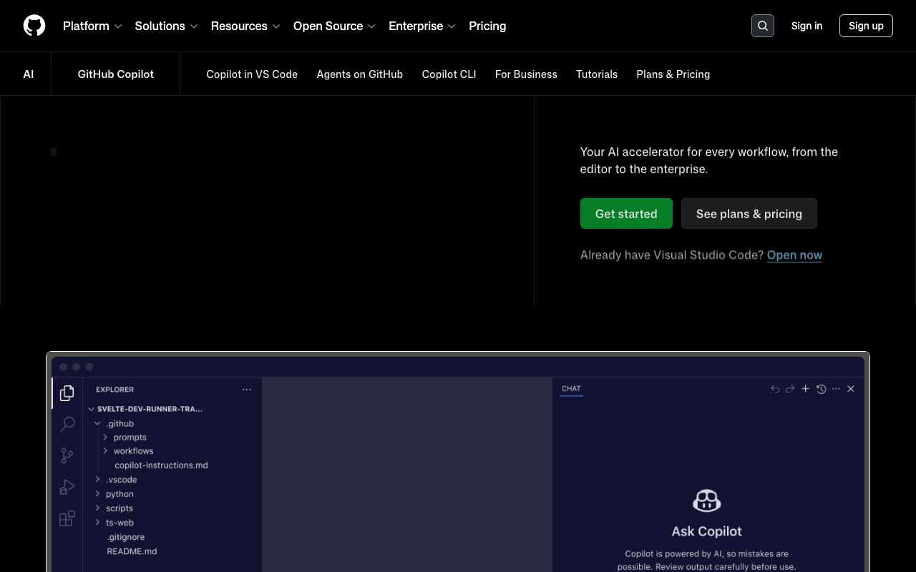Click the redo arrow in chat panel

pyautogui.click(x=790, y=389)
